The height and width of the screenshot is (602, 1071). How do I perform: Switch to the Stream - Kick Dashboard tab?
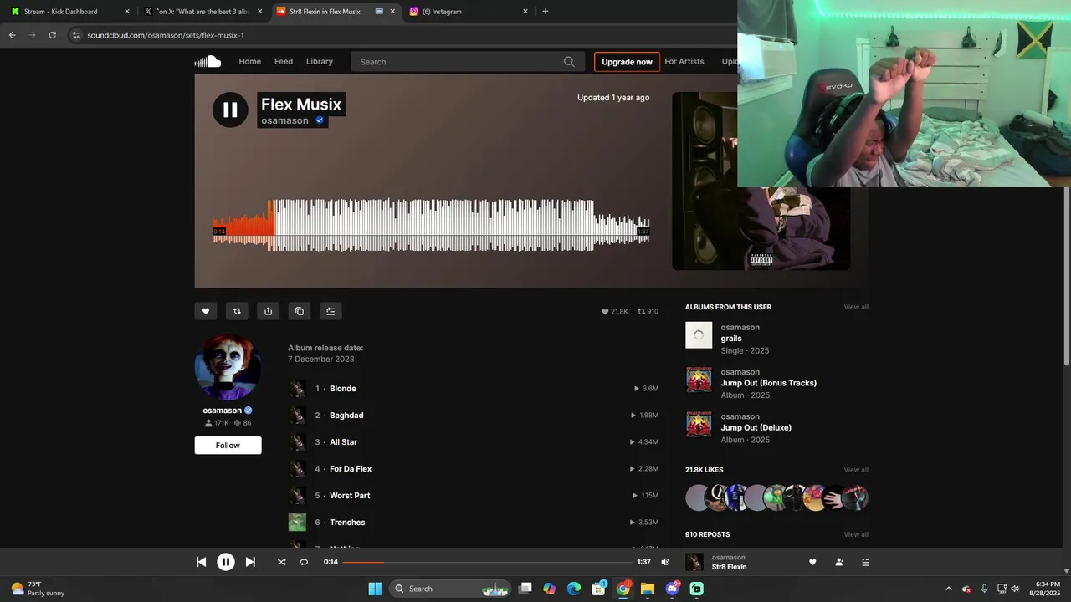tap(69, 12)
